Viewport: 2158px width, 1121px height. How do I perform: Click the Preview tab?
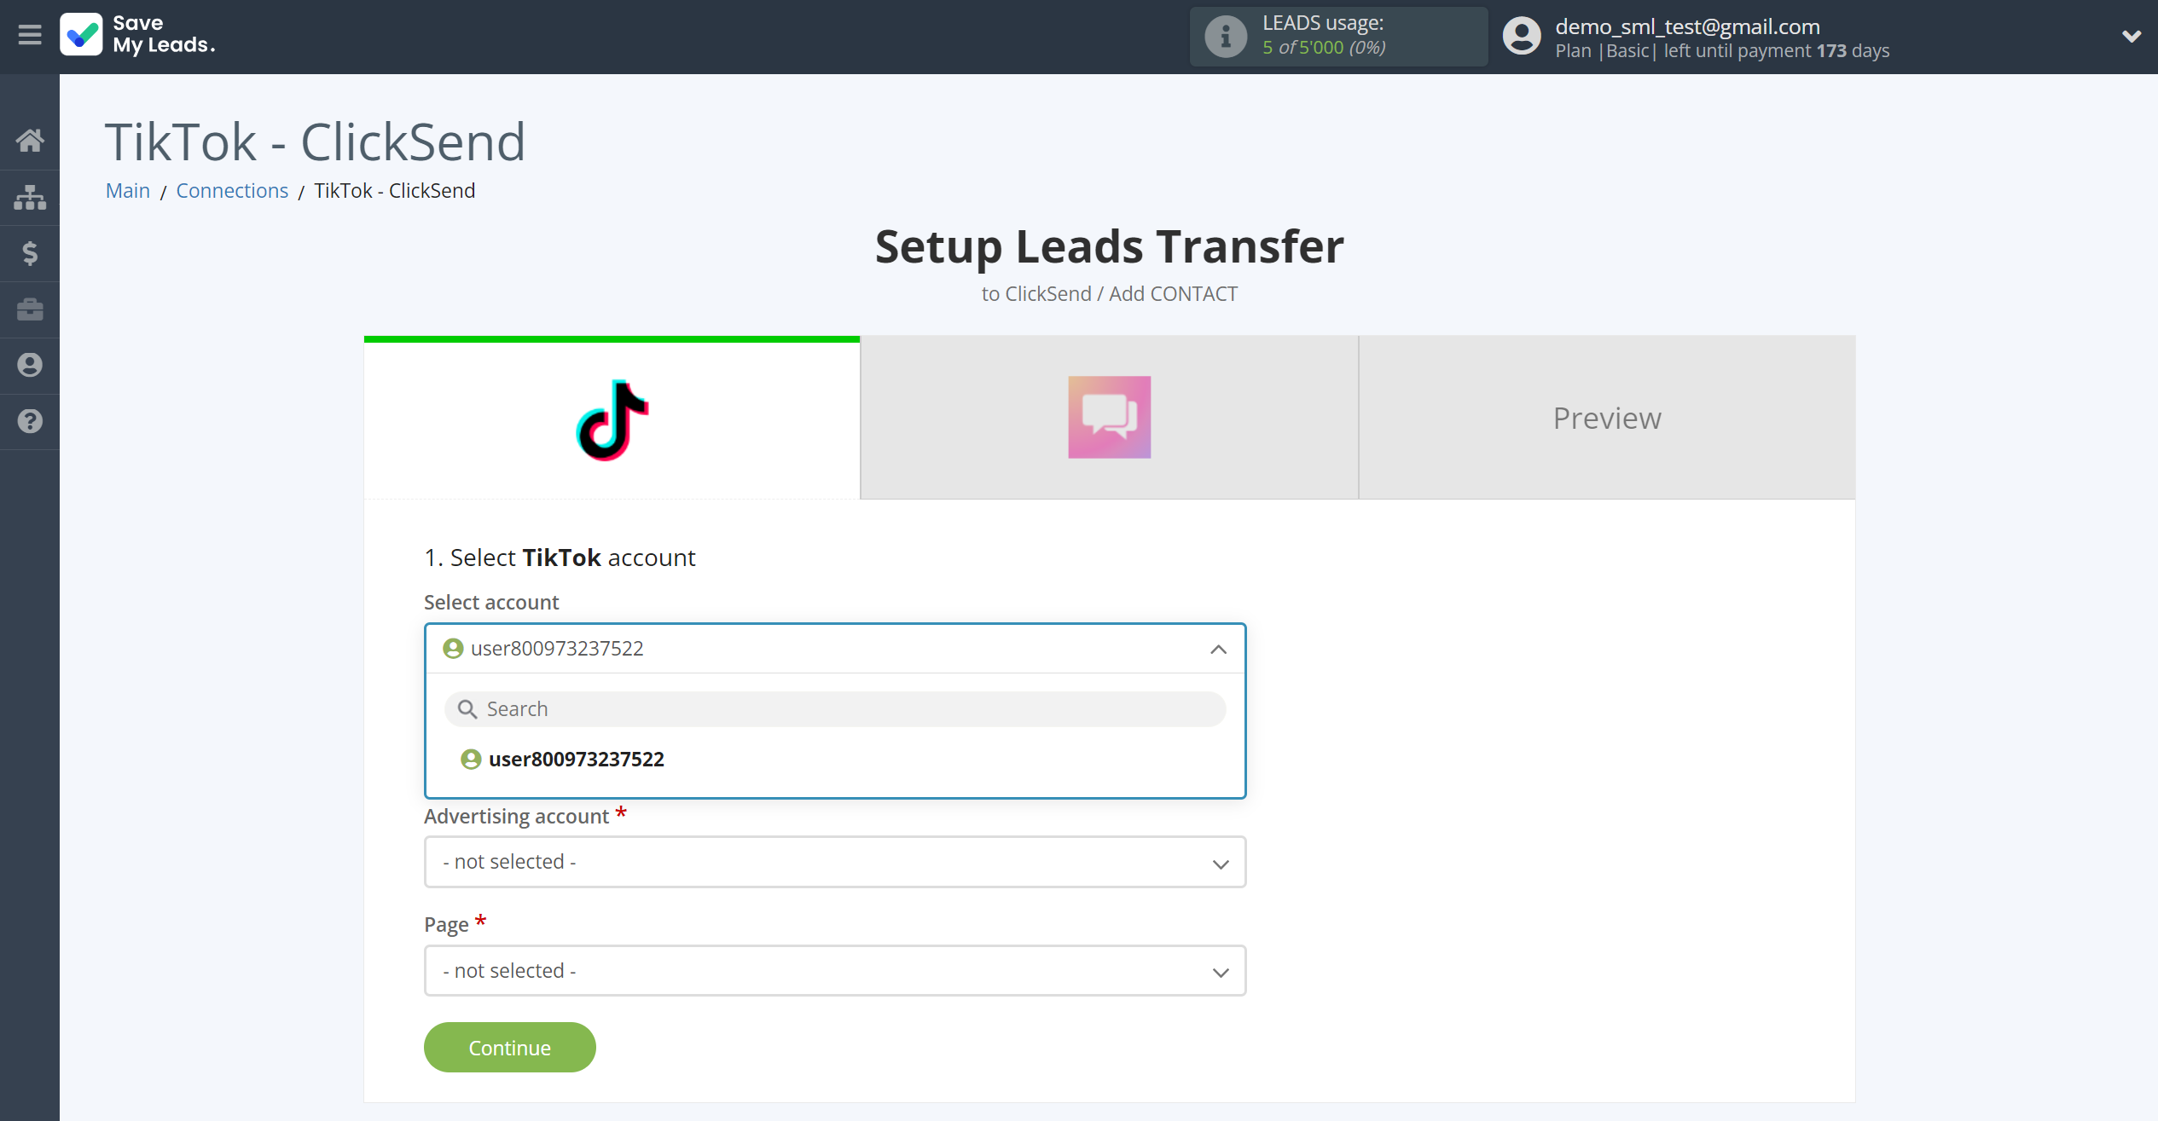[1607, 418]
